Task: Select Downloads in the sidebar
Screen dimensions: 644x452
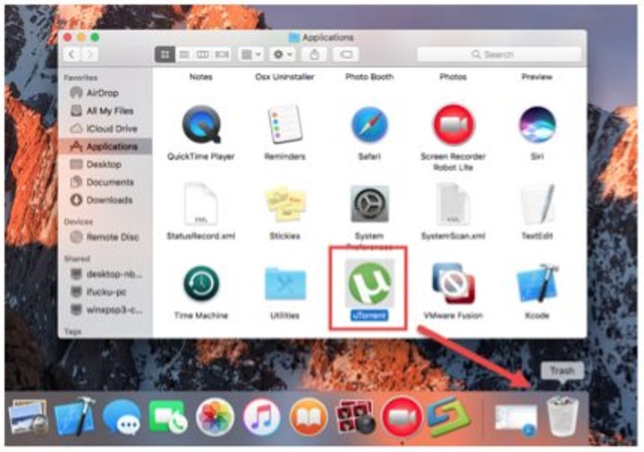Action: pos(108,200)
